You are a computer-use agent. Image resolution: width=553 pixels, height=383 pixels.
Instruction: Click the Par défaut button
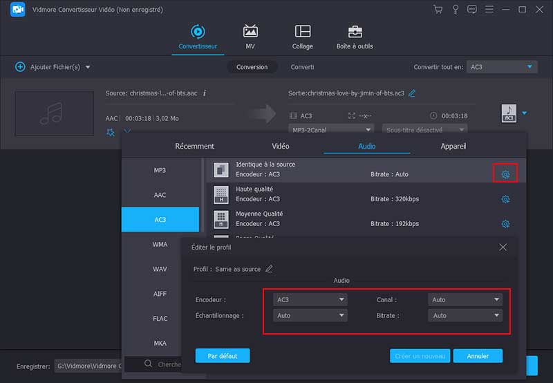[222, 356]
